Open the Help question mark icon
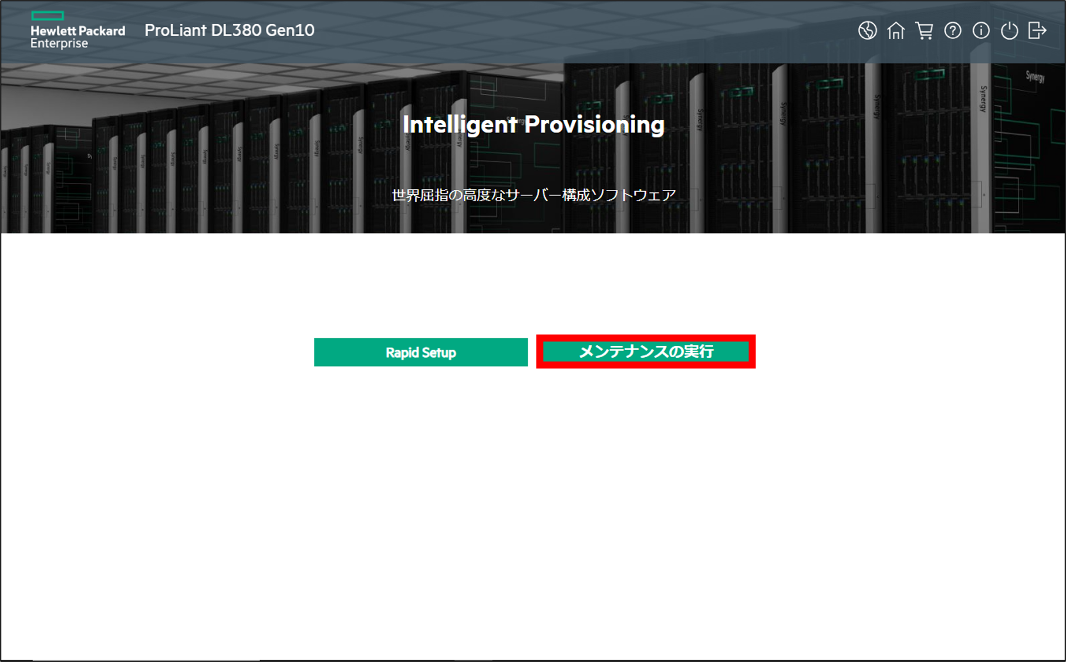 coord(953,30)
